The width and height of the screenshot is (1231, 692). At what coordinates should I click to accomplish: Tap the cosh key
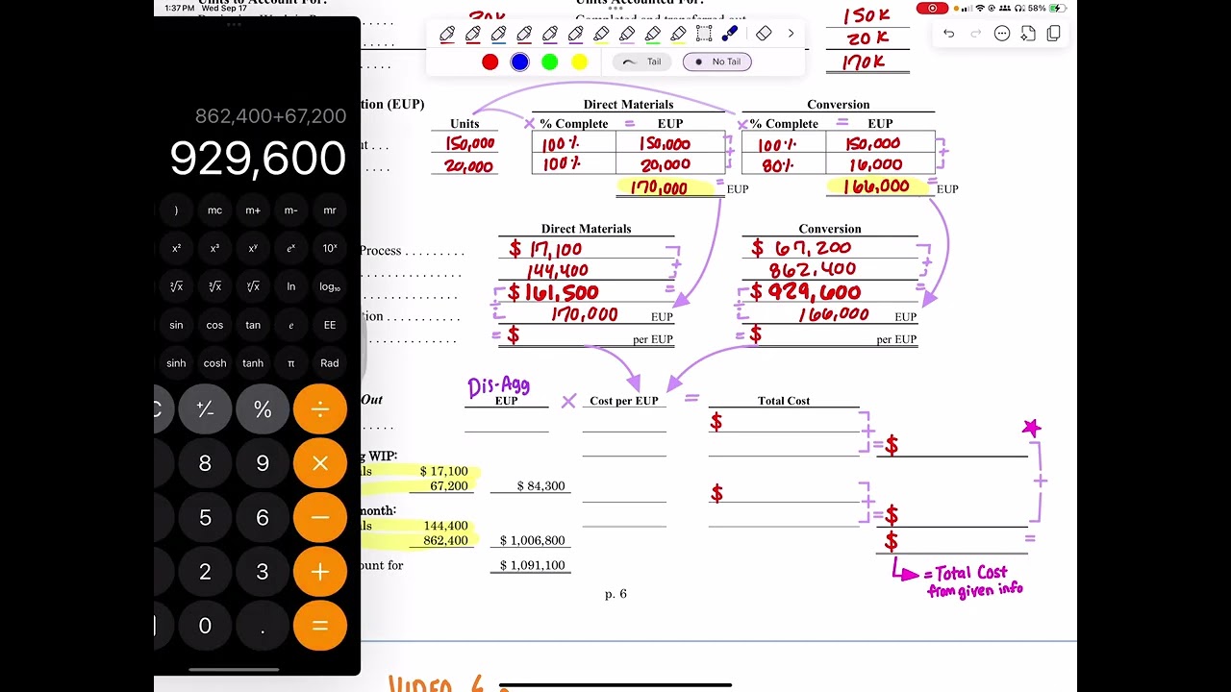coord(214,363)
